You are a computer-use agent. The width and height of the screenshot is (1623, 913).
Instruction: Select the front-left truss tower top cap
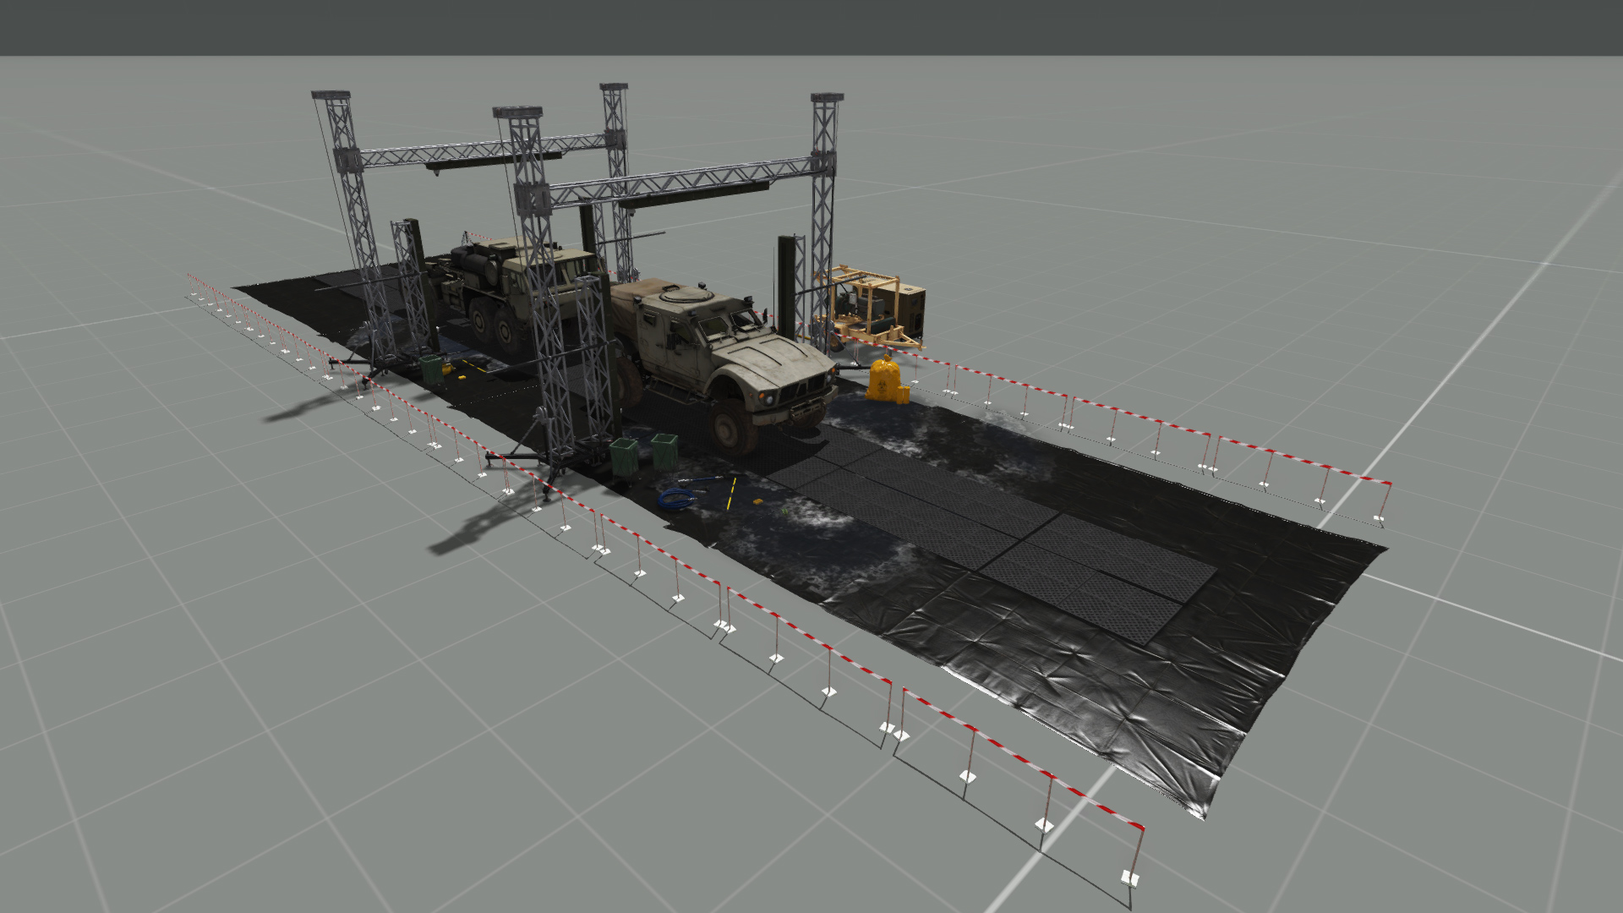pyautogui.click(x=517, y=112)
